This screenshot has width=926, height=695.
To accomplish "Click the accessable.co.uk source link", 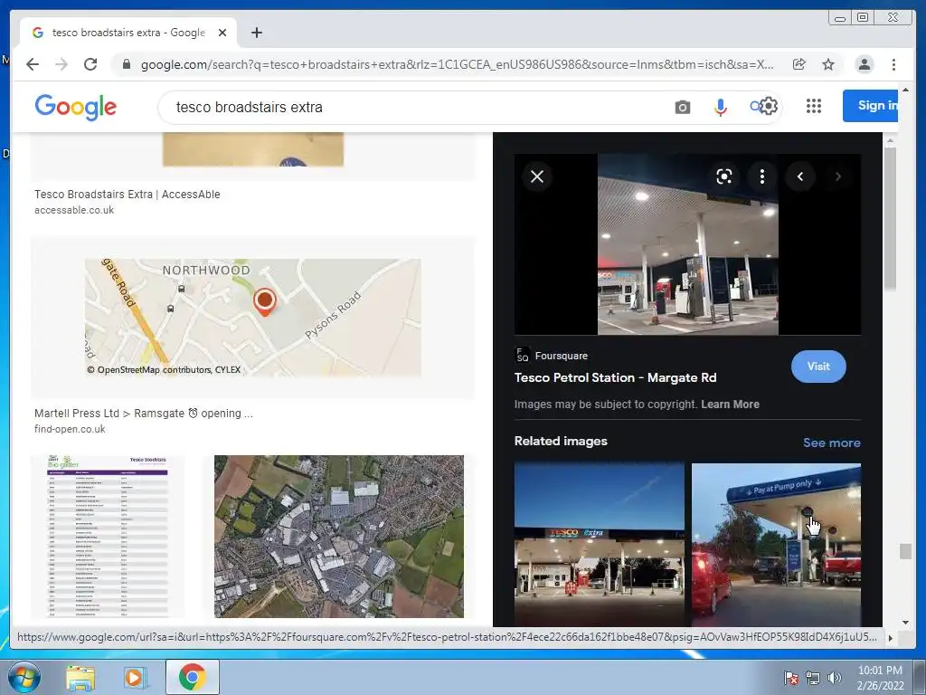I will click(74, 210).
